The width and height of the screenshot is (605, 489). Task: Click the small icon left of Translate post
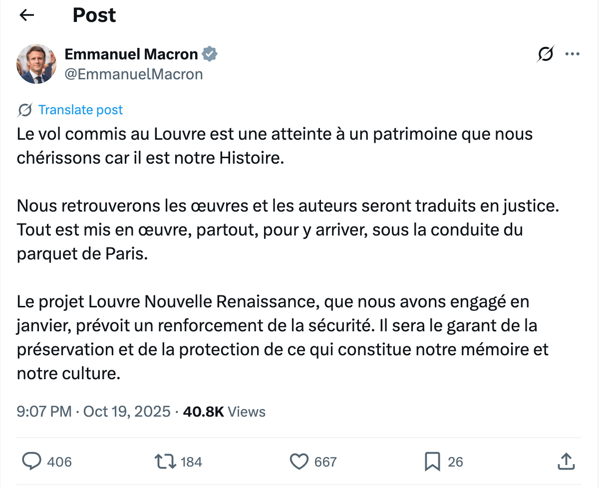click(x=25, y=110)
